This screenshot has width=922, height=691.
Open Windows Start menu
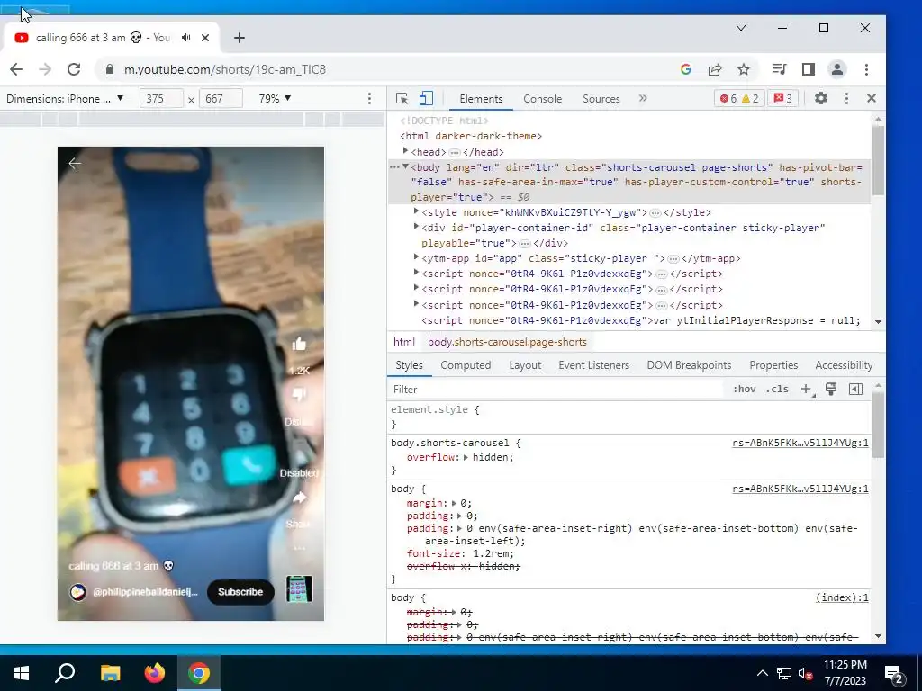click(x=22, y=673)
